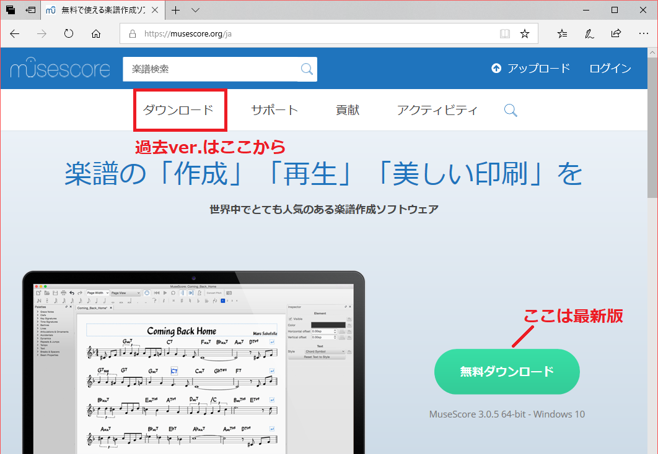Open reading view book icon
The width and height of the screenshot is (658, 454).
coord(505,34)
